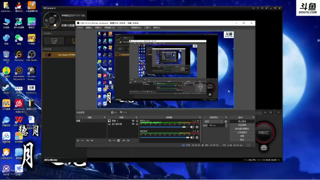Viewport: 320px width, 180px height.
Task: Click the 桌面音频 volume slider
Action: tap(164, 138)
